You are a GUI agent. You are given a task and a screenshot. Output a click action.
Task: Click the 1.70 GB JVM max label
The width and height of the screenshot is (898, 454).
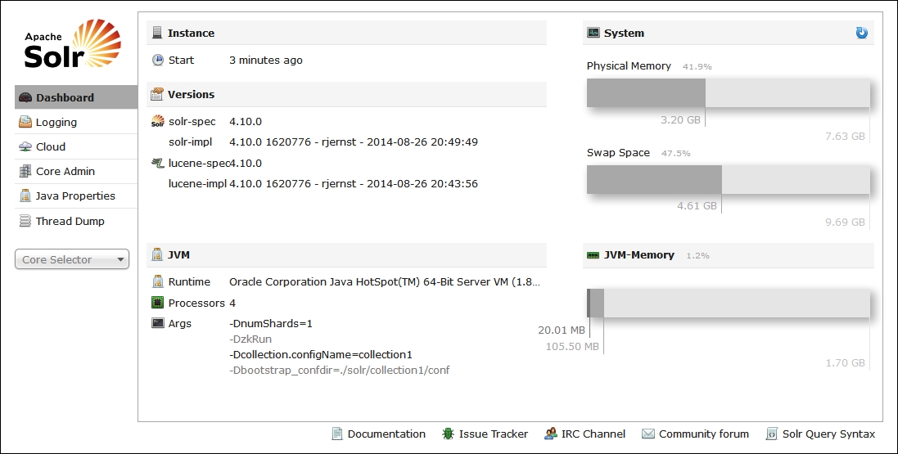point(846,363)
